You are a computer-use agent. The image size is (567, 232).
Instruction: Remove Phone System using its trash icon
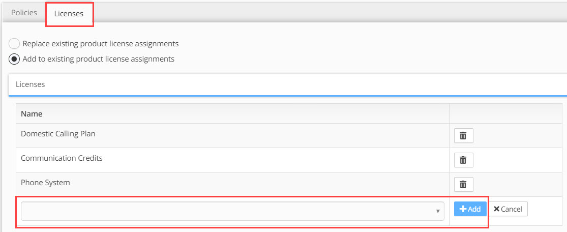(x=463, y=184)
